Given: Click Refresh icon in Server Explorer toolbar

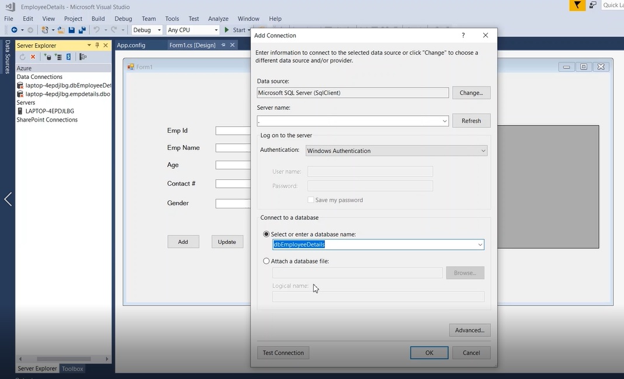Looking at the screenshot, I should click(x=22, y=57).
